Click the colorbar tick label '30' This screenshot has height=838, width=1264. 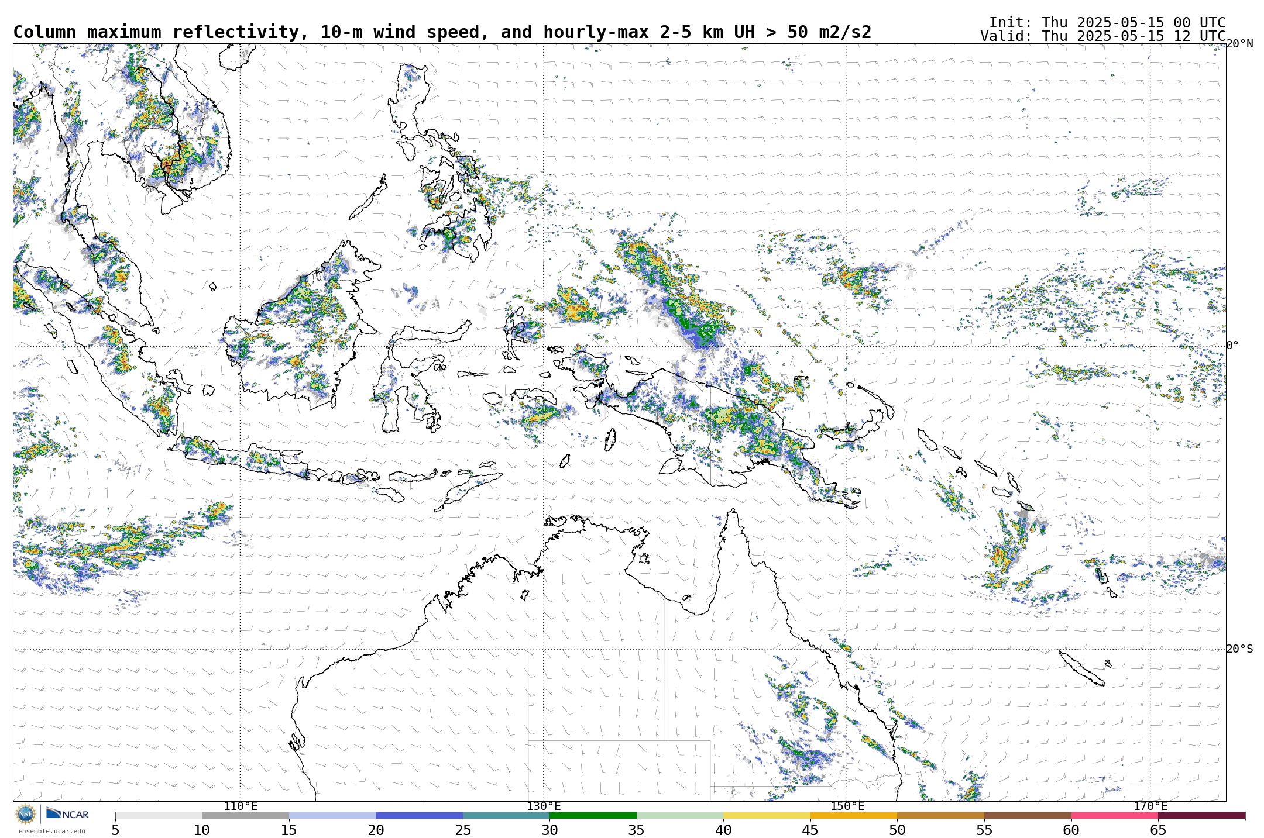click(549, 830)
